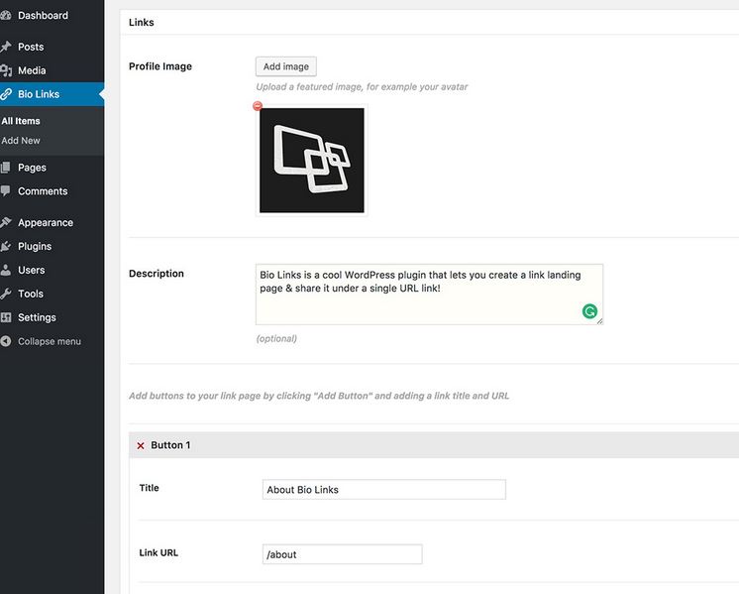This screenshot has width=739, height=594.
Task: Go to the Comments menu
Action: coord(43,191)
